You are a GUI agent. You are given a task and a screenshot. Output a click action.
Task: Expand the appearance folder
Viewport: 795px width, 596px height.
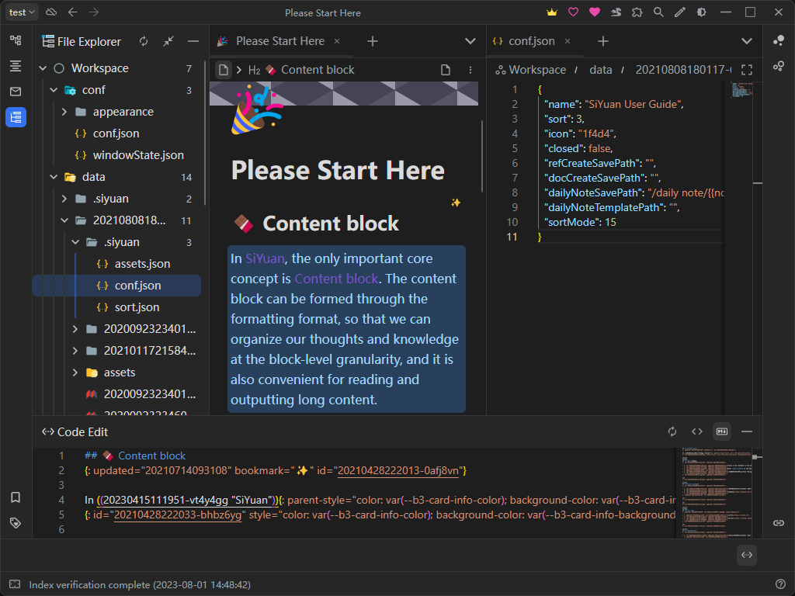pyautogui.click(x=64, y=111)
